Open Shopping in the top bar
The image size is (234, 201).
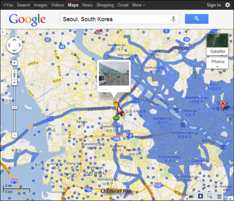click(105, 5)
